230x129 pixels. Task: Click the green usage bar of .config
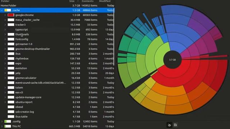[8, 121]
